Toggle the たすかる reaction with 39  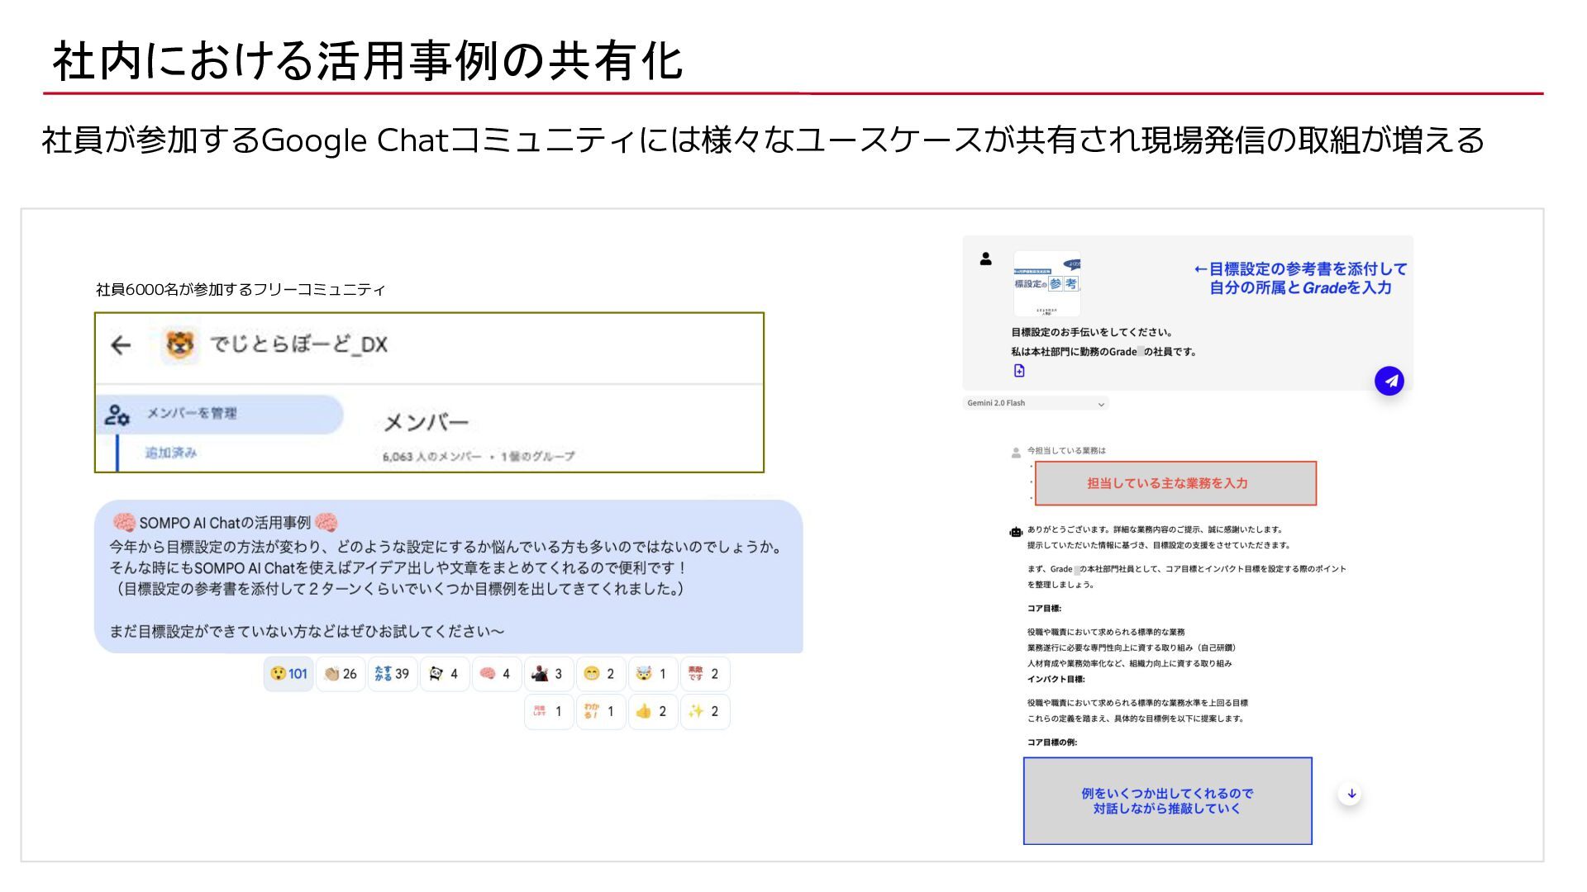coord(393,674)
